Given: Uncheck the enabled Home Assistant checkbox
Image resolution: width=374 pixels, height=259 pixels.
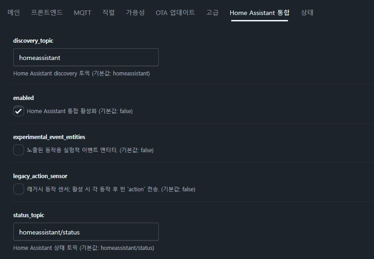Looking at the screenshot, I should (19, 111).
